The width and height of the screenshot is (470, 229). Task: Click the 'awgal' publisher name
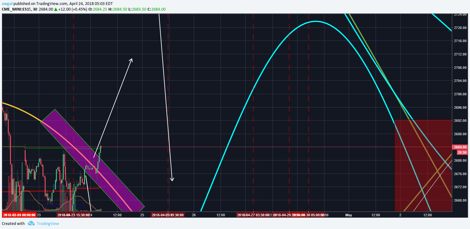(x=7, y=4)
